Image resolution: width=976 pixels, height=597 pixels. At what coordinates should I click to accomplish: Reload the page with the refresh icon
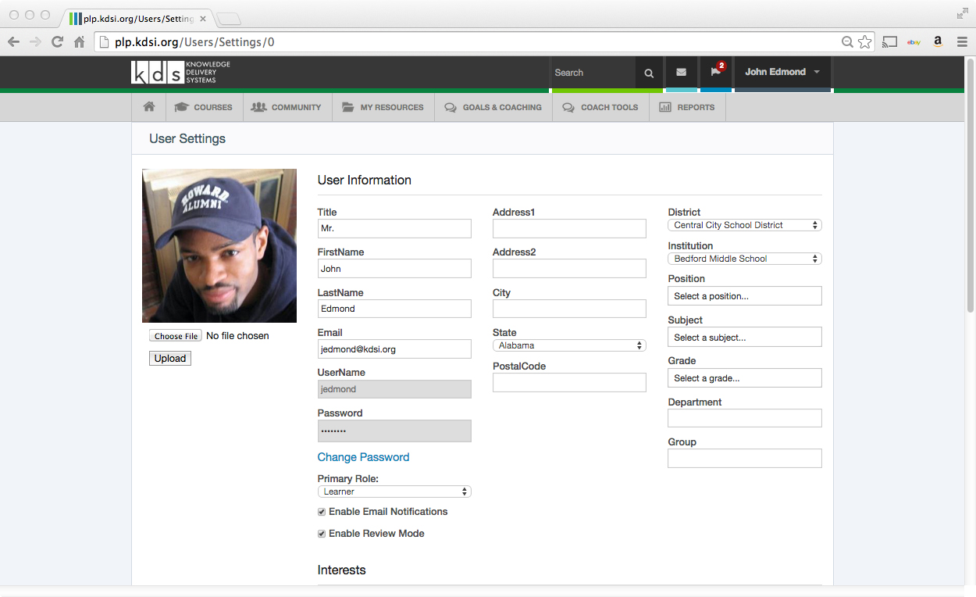point(57,42)
